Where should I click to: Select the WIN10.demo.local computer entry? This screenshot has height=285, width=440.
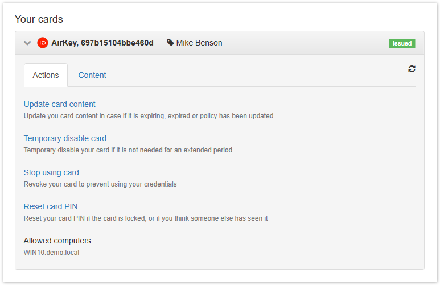(x=51, y=253)
